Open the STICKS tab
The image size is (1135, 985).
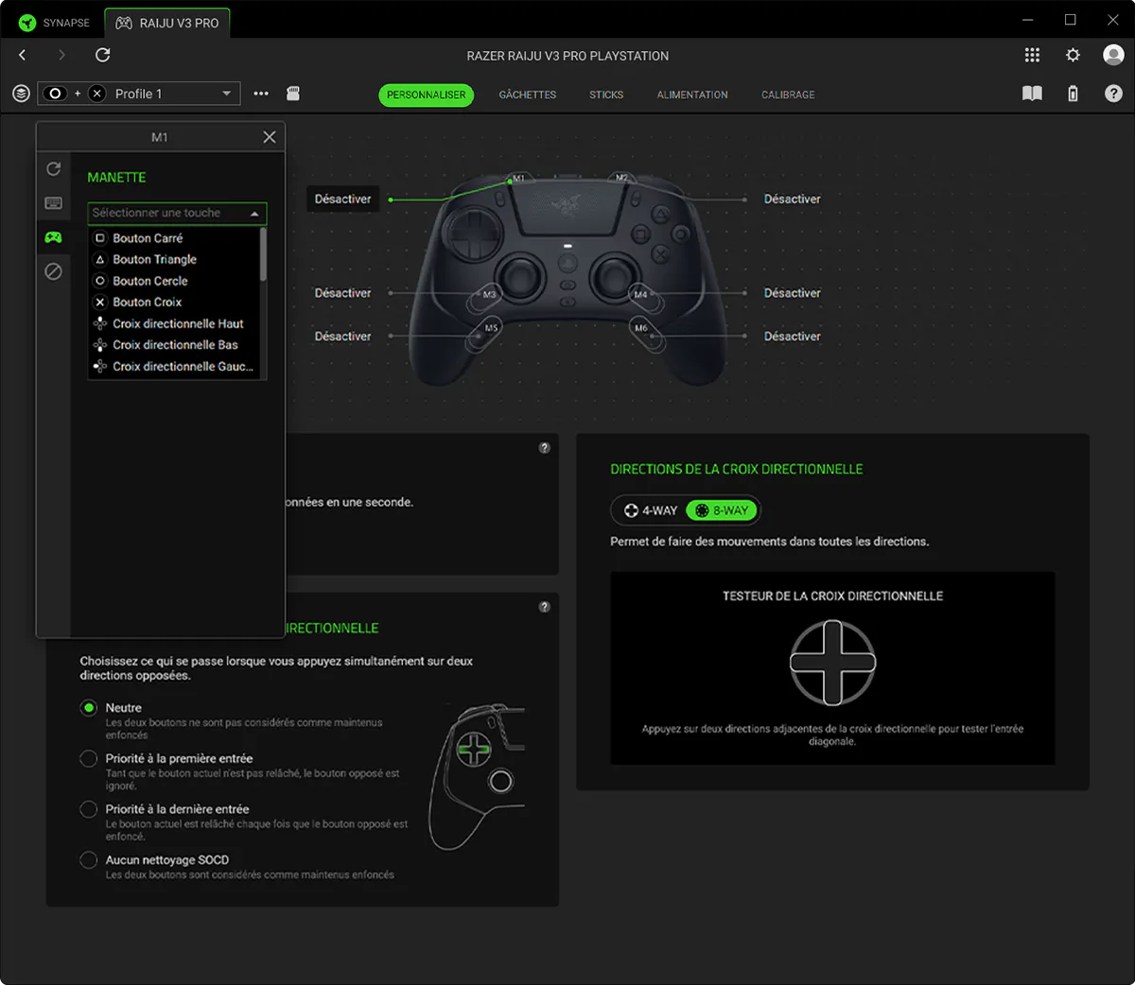click(x=606, y=95)
